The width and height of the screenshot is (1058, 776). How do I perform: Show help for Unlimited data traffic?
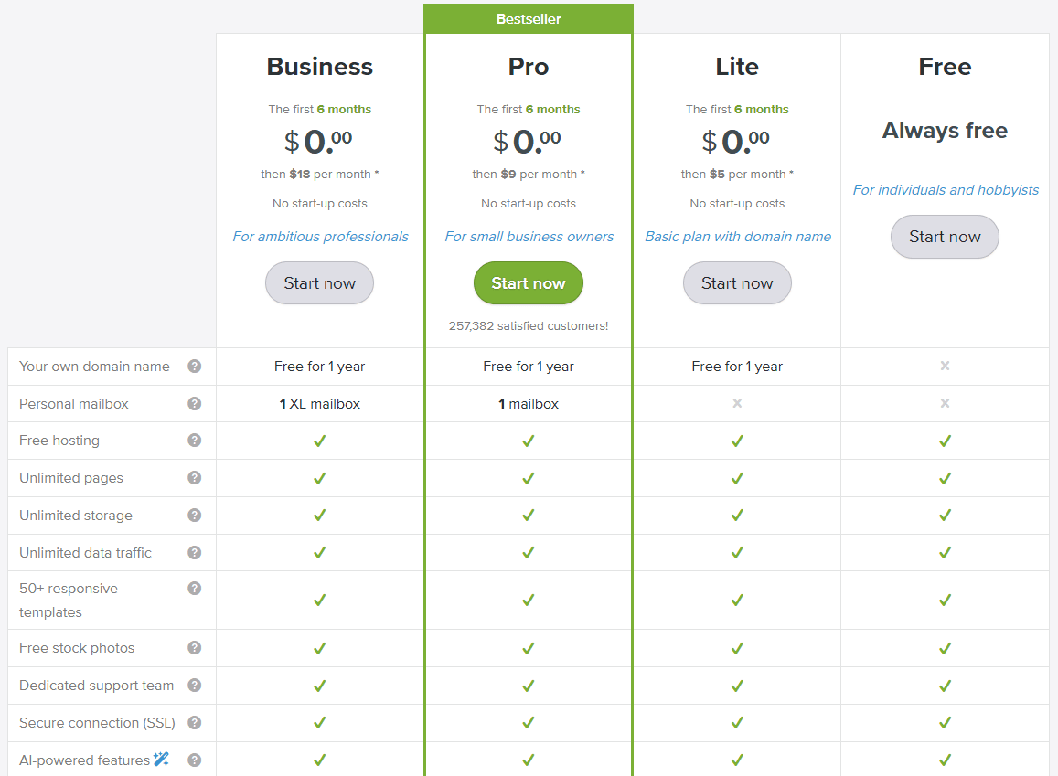click(195, 553)
